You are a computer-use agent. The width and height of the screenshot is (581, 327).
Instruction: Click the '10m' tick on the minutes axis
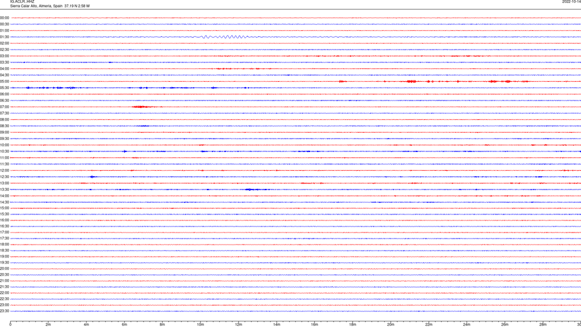point(200,325)
